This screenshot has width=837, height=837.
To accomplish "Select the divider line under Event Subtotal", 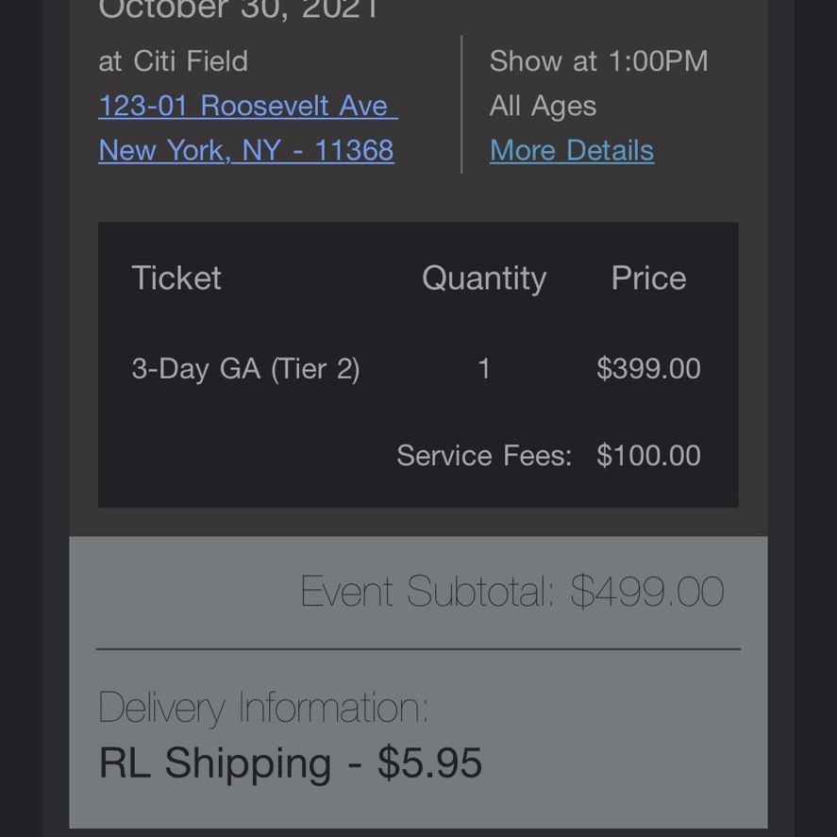I will coord(419,649).
